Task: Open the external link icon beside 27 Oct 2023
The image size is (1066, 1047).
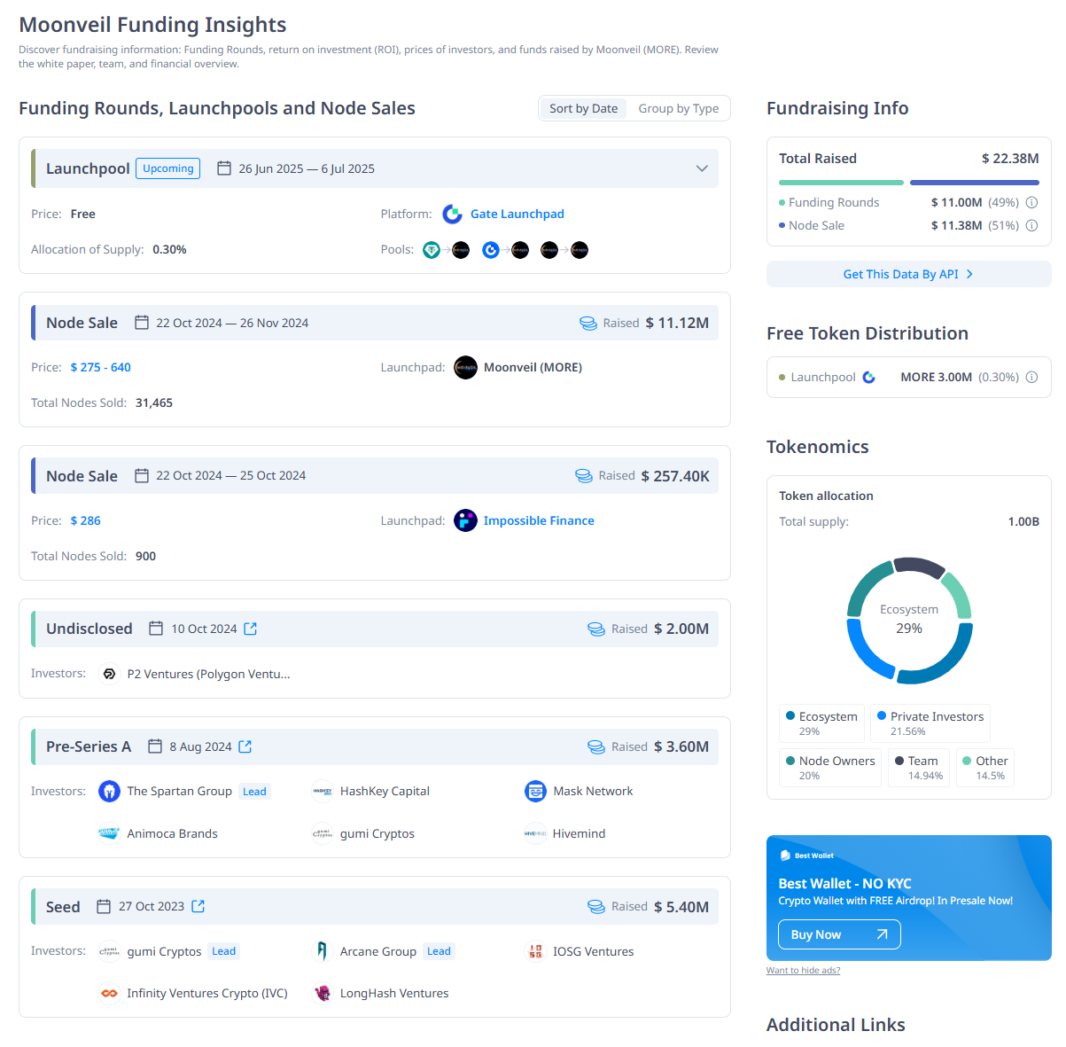Action: click(x=198, y=906)
